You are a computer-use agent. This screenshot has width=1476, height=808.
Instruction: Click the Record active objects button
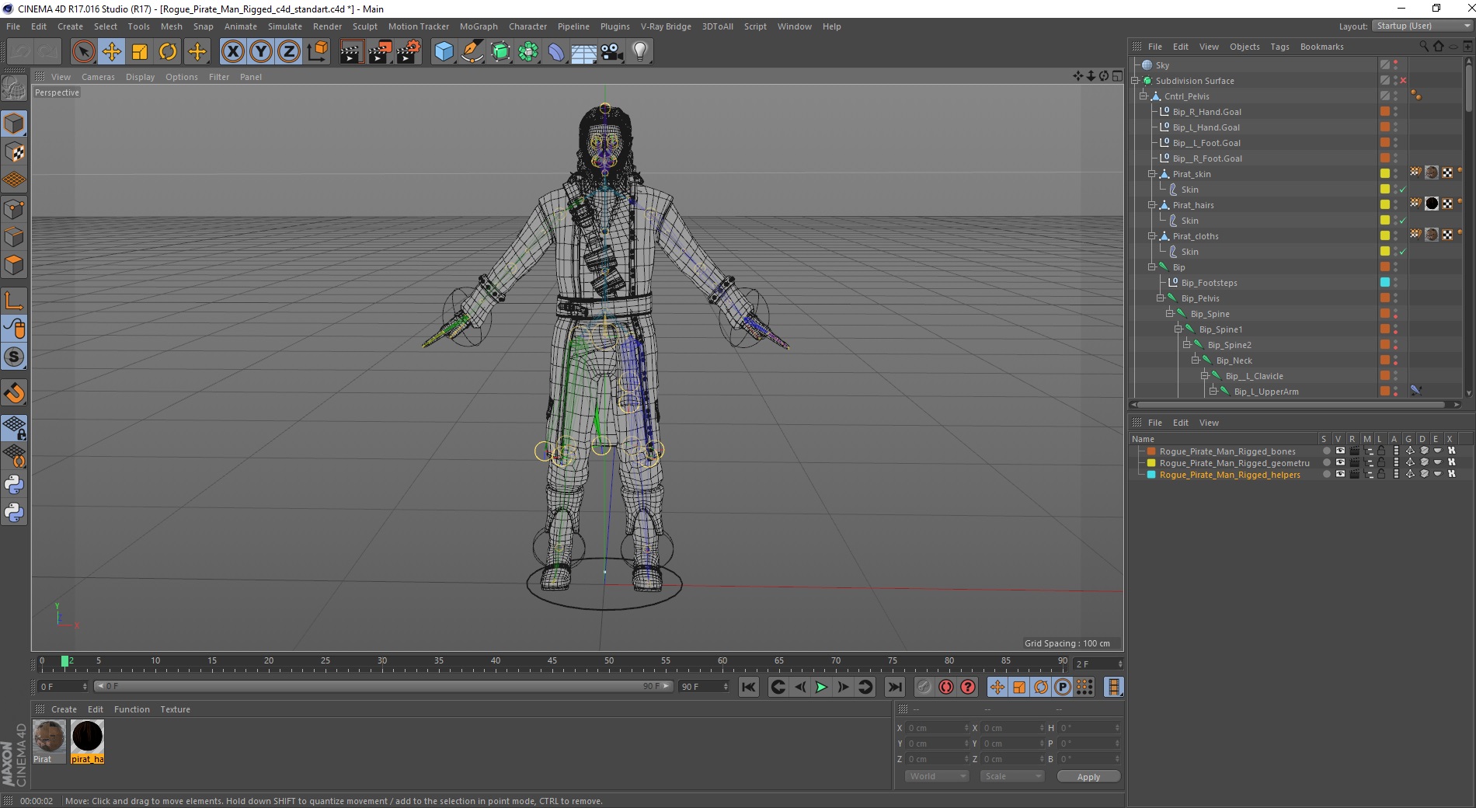(924, 687)
